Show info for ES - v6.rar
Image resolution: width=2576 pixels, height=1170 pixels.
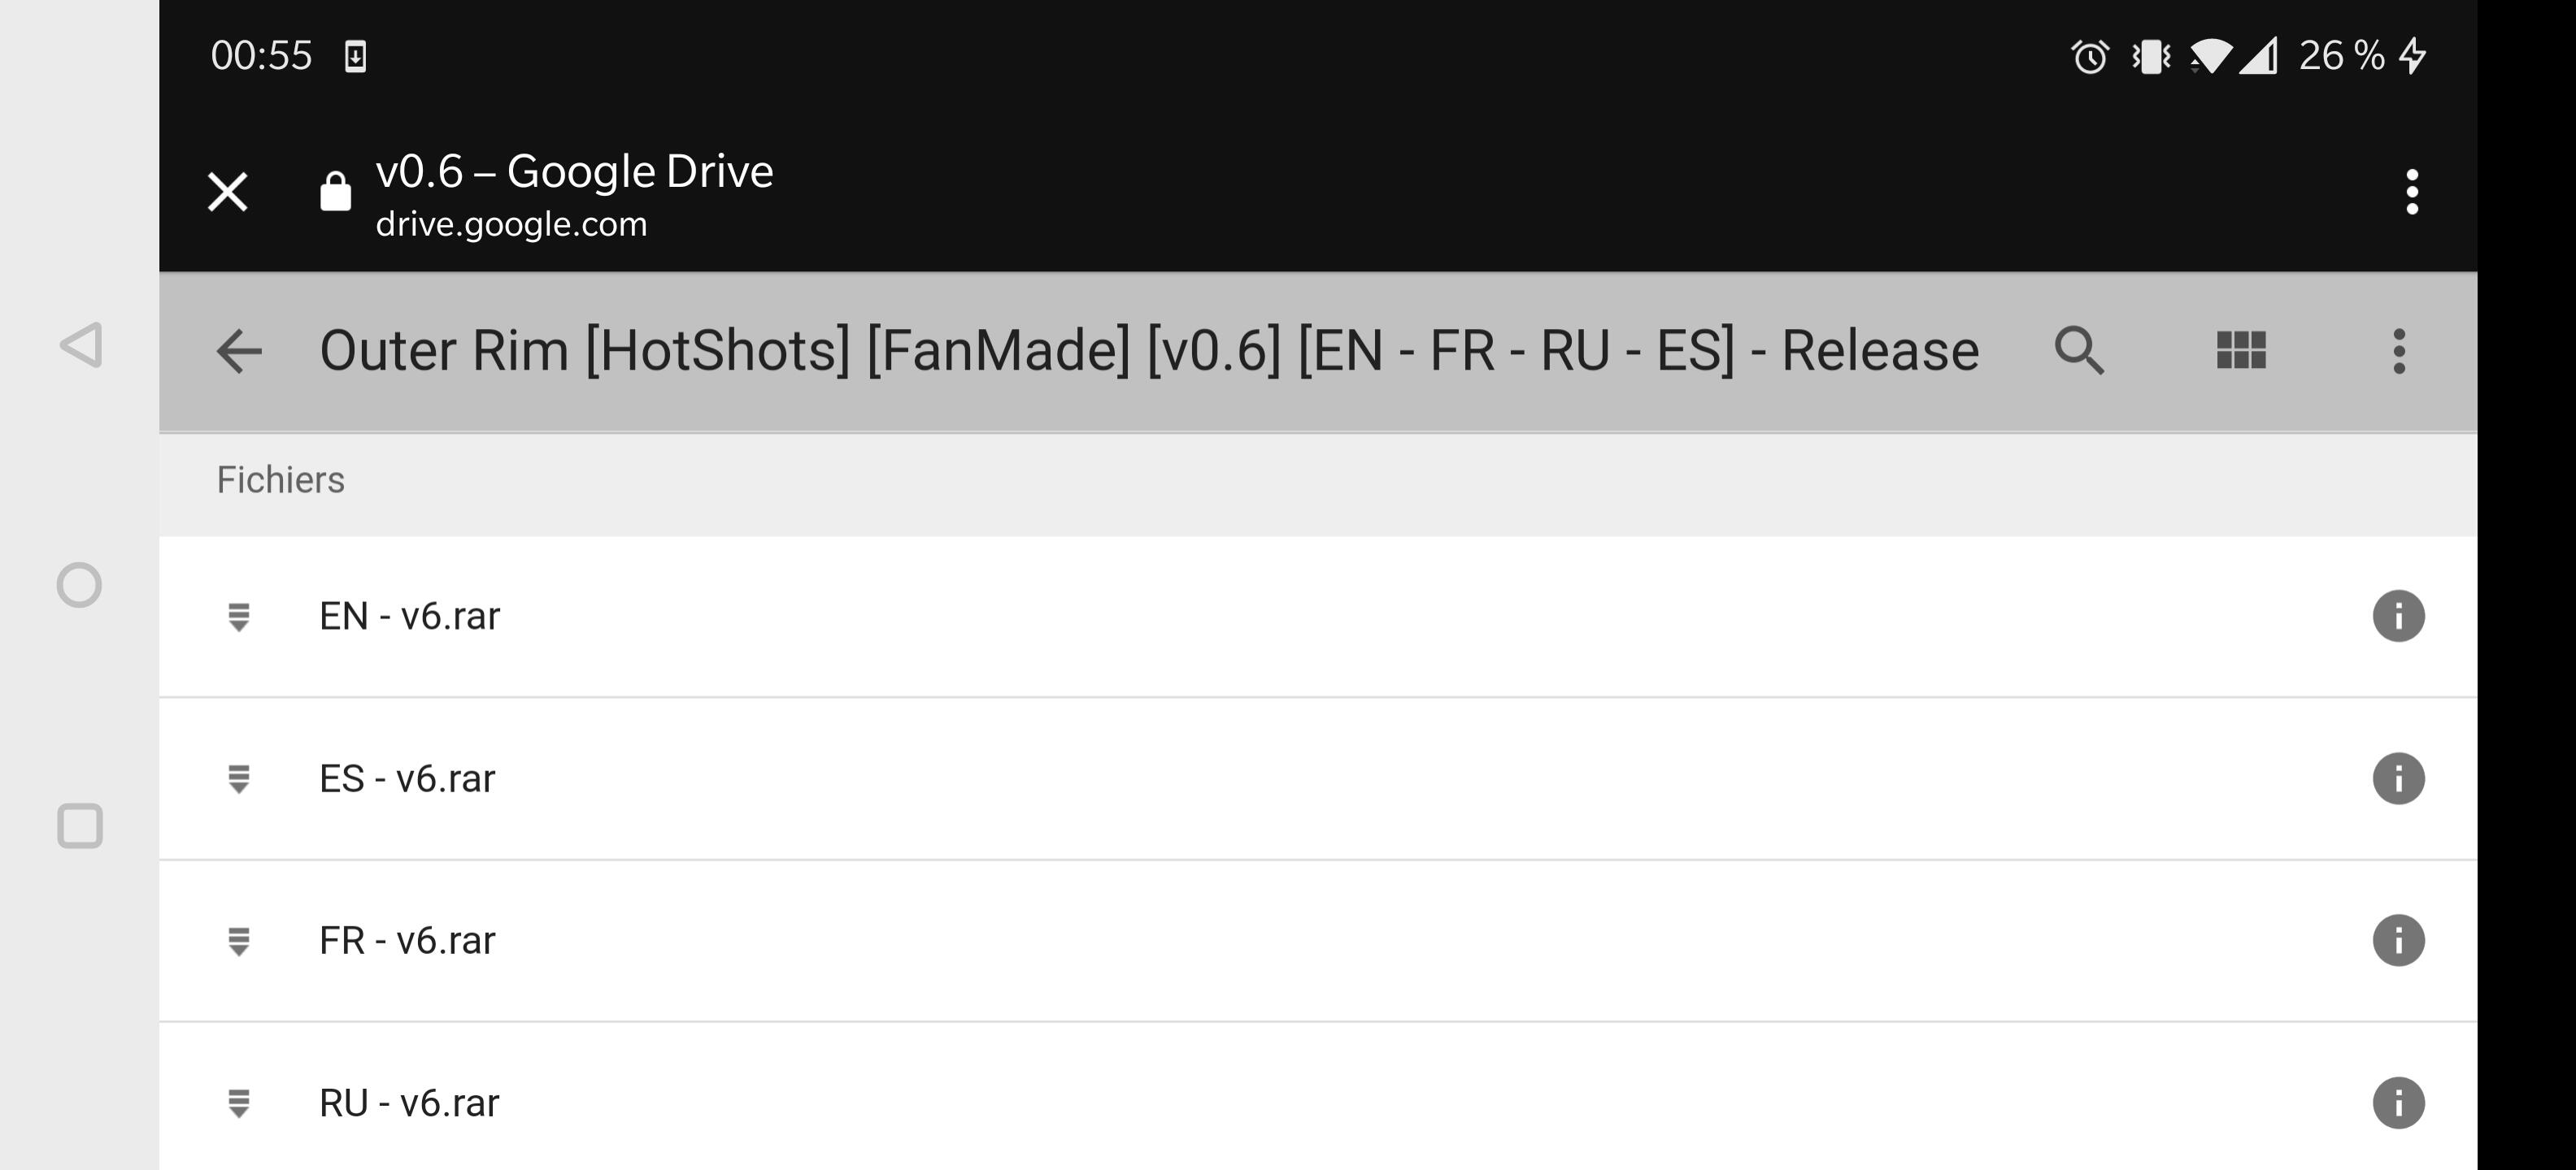click(2398, 778)
